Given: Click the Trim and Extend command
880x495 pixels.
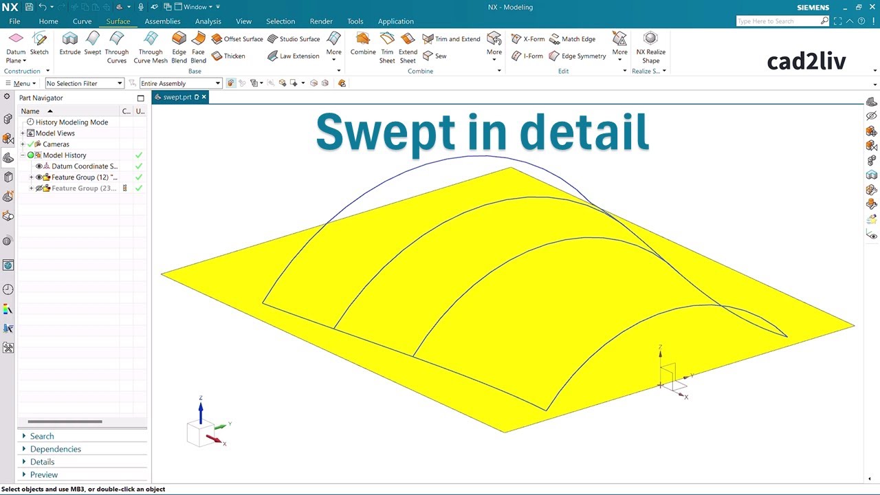Looking at the screenshot, I should pos(452,39).
